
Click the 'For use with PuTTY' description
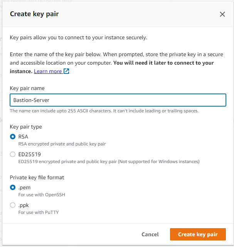[x=39, y=212]
